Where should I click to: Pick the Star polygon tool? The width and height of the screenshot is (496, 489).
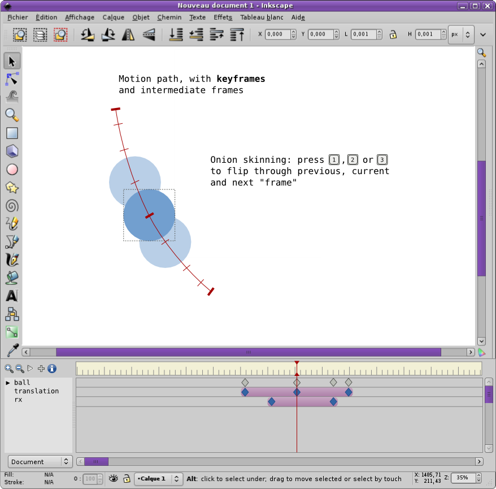pos(12,188)
